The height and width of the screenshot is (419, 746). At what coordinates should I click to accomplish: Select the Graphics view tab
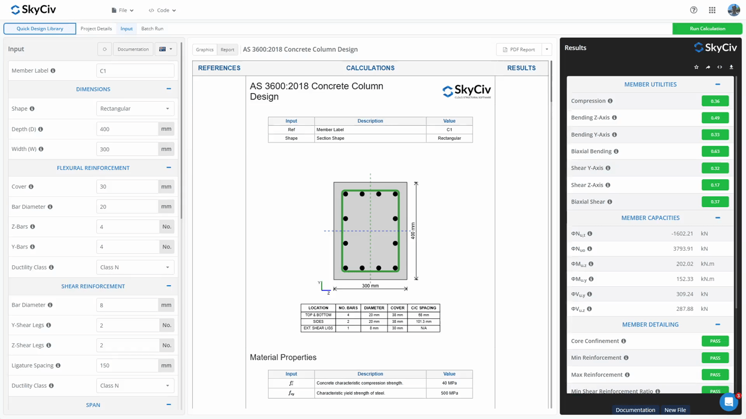pyautogui.click(x=205, y=49)
